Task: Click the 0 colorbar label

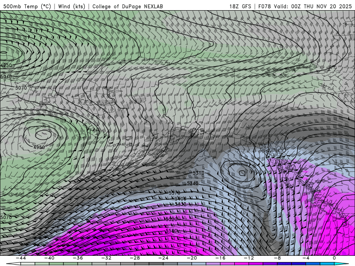Action: (335, 258)
